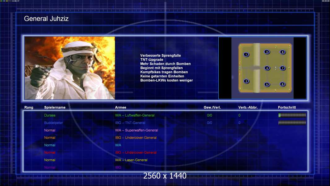This screenshot has height=186, width=330.
Task: Click Mehr Schaden durch Bomben text
Action: (165, 64)
